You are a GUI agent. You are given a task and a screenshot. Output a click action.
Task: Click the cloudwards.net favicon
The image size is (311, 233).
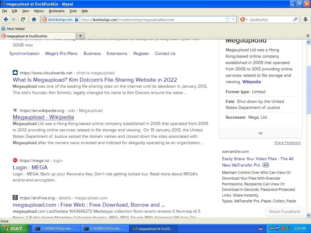pos(15,73)
